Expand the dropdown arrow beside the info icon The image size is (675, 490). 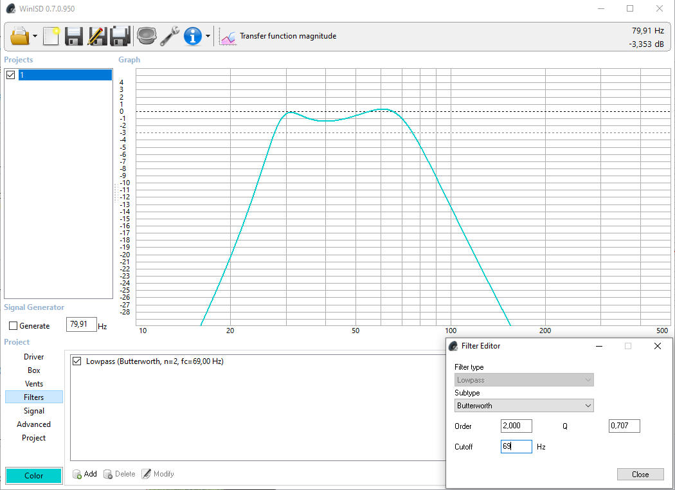[208, 37]
